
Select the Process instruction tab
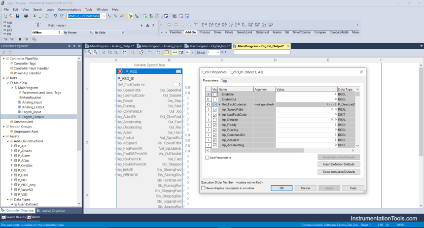pos(205,32)
